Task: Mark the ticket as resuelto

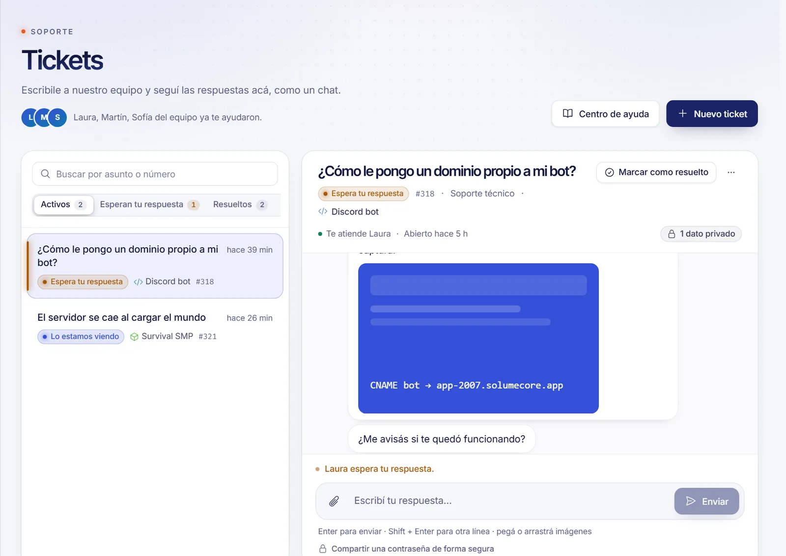Action: [656, 172]
